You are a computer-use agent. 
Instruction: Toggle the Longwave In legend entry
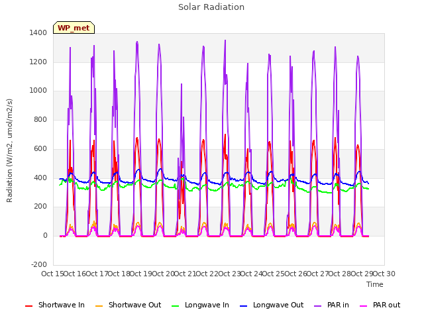click(200, 305)
